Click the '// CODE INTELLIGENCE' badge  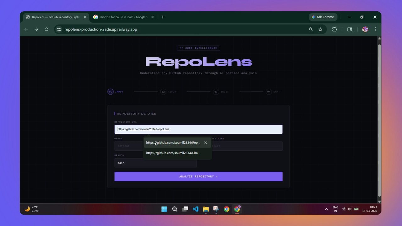click(198, 48)
